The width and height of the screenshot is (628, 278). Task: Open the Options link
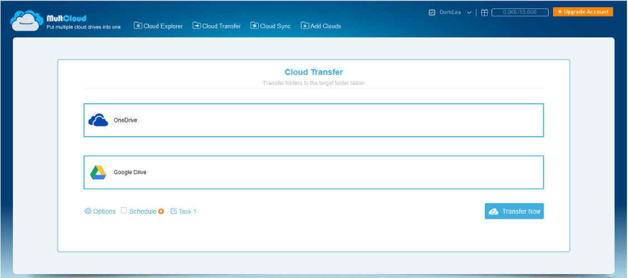(104, 211)
